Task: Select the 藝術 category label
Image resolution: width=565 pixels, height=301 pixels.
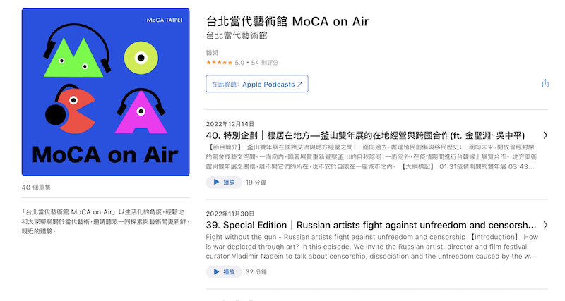Action: [x=212, y=53]
